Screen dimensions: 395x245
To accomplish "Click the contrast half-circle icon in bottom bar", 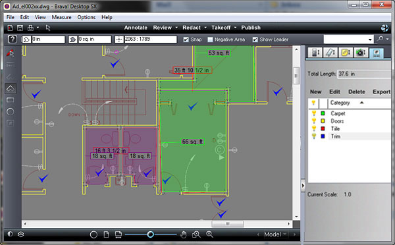I will click(x=10, y=234).
